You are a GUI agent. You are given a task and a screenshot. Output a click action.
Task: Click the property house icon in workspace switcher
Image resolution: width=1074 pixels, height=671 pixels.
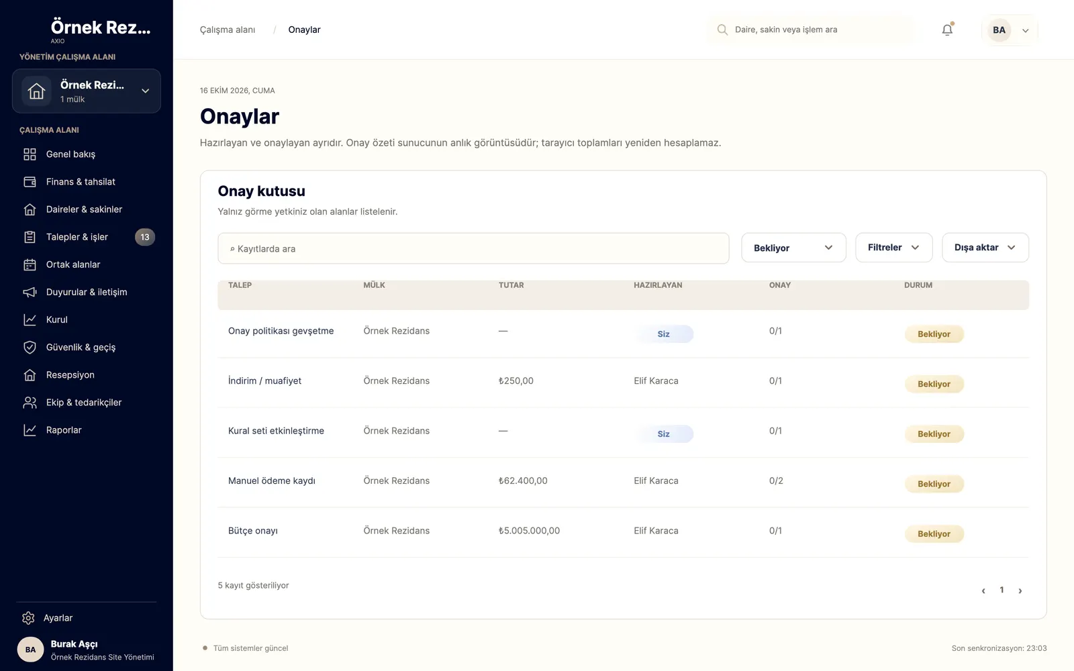[x=36, y=91]
